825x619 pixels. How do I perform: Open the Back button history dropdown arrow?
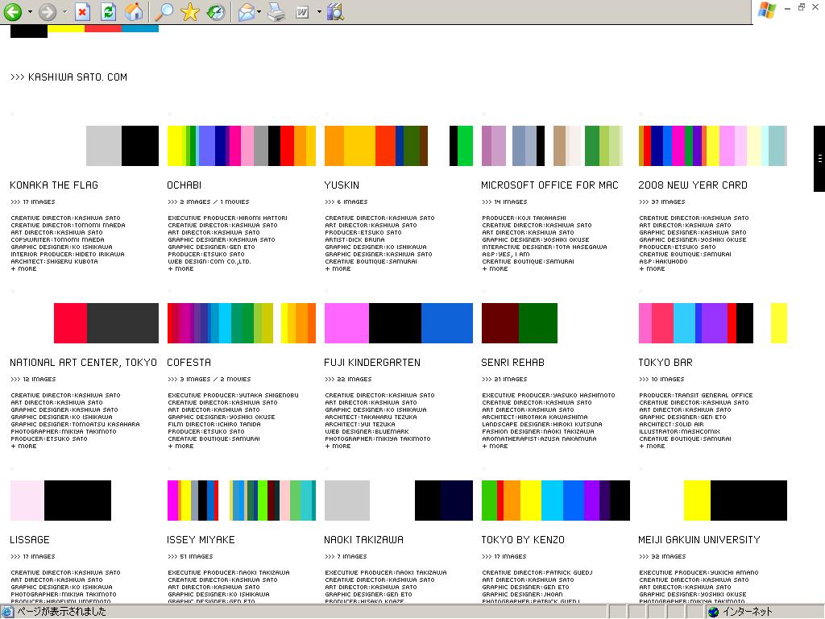[30, 11]
